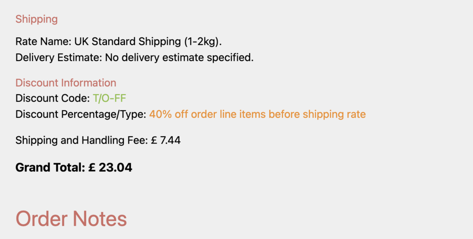The width and height of the screenshot is (473, 239).
Task: Click the (1-2kg) weight range text
Action: click(202, 42)
